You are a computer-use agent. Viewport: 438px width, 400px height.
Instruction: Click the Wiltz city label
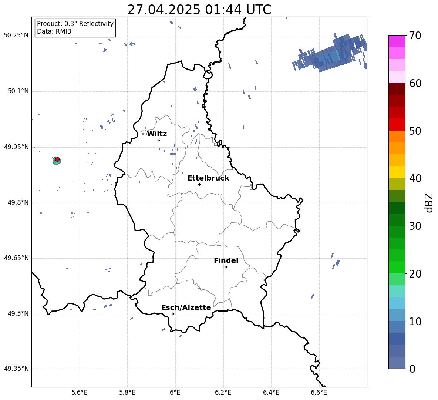(x=157, y=134)
